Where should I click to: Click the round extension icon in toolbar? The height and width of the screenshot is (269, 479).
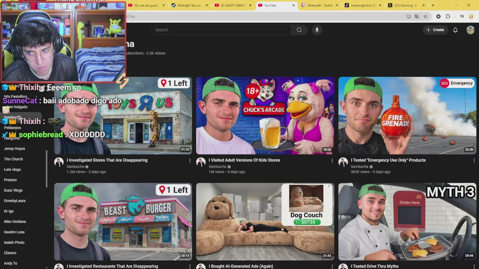439,16
